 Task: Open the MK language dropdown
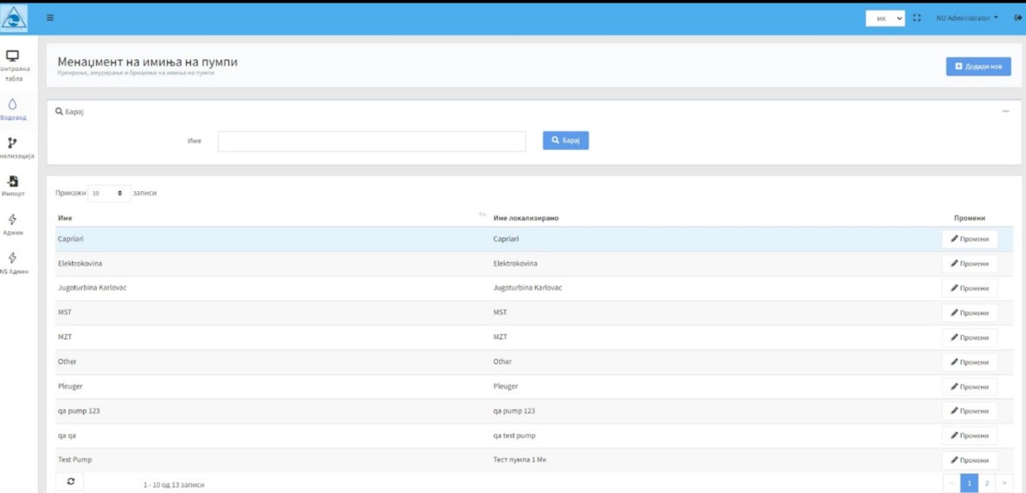[x=884, y=19]
